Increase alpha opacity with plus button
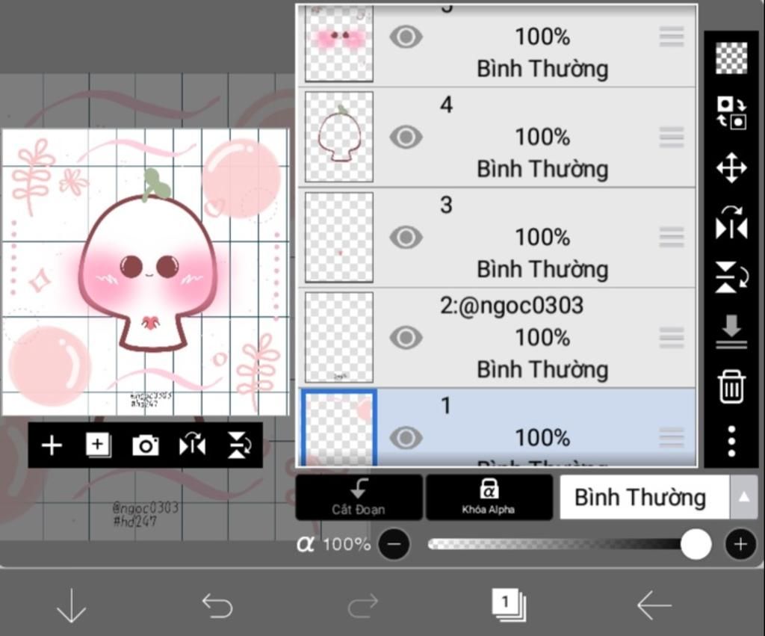The image size is (765, 636). (740, 544)
